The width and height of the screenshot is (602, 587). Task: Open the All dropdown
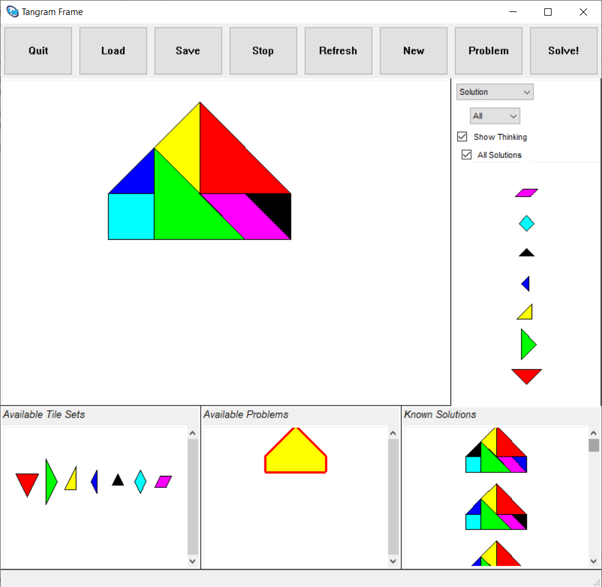coord(495,116)
